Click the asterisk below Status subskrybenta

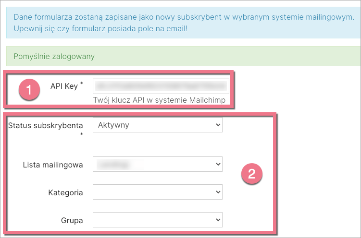[81, 135]
